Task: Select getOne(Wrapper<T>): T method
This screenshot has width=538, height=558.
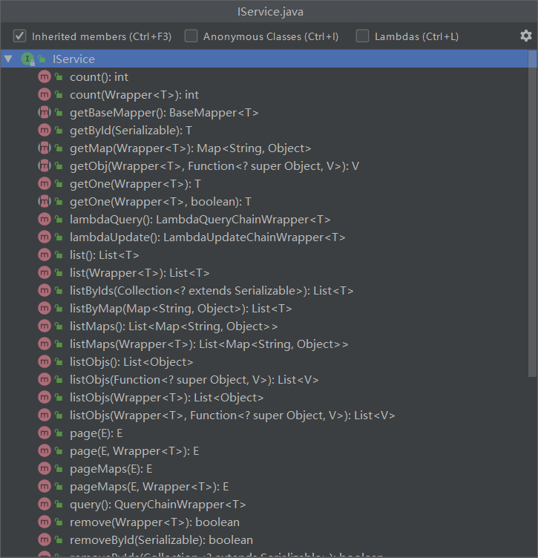Action: tap(135, 183)
